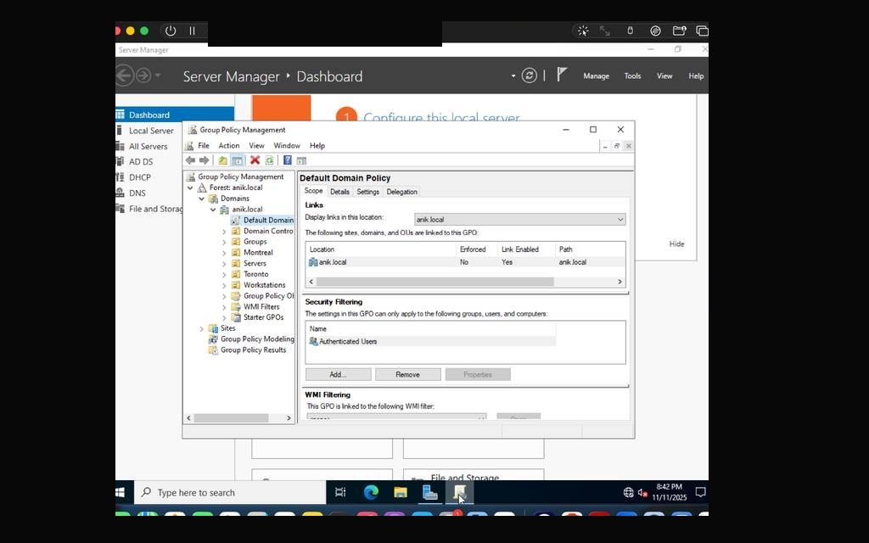Expand the Toronto OU node
Viewport: 869px width, 543px height.
[224, 274]
